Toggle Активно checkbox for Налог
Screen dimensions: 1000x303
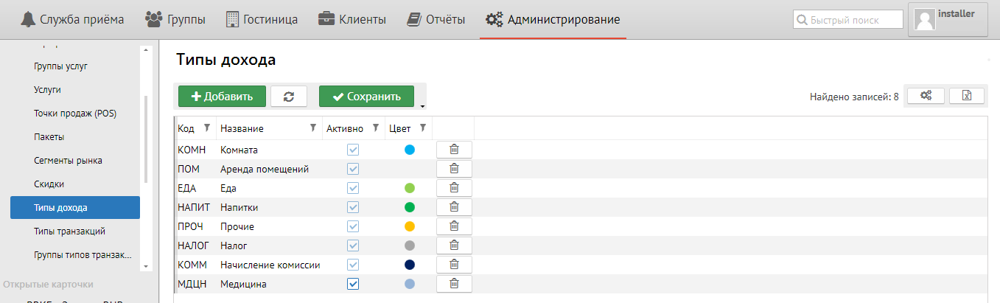point(353,245)
